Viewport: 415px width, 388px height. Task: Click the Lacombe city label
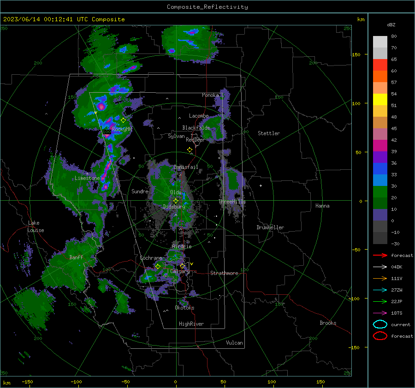coord(199,116)
